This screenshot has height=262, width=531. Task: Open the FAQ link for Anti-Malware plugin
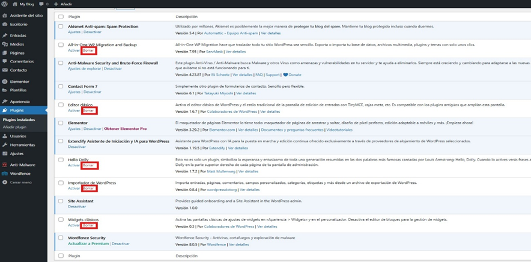pos(259,75)
